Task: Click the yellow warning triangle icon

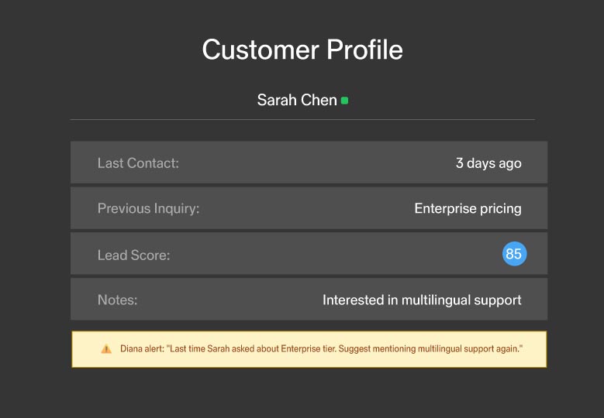Action: pyautogui.click(x=106, y=349)
